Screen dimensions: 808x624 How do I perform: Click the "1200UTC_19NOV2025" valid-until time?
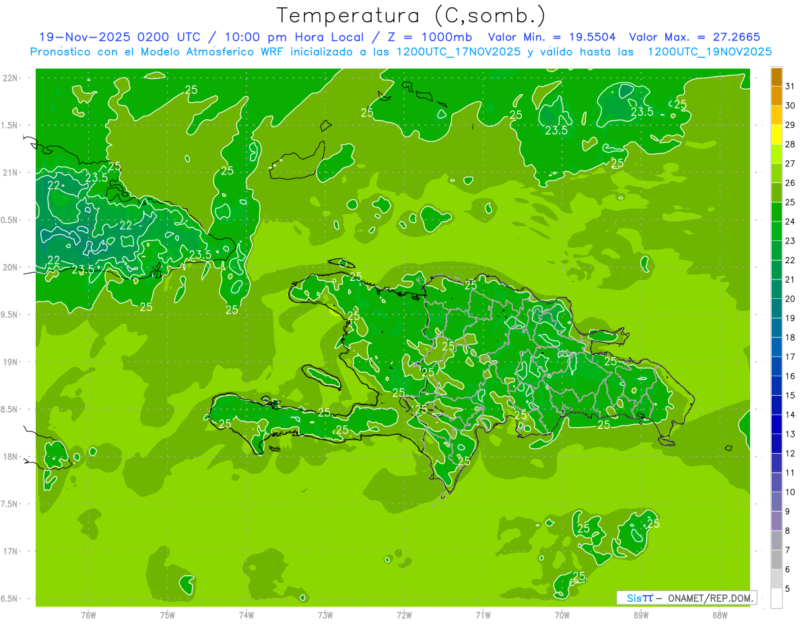point(709,52)
